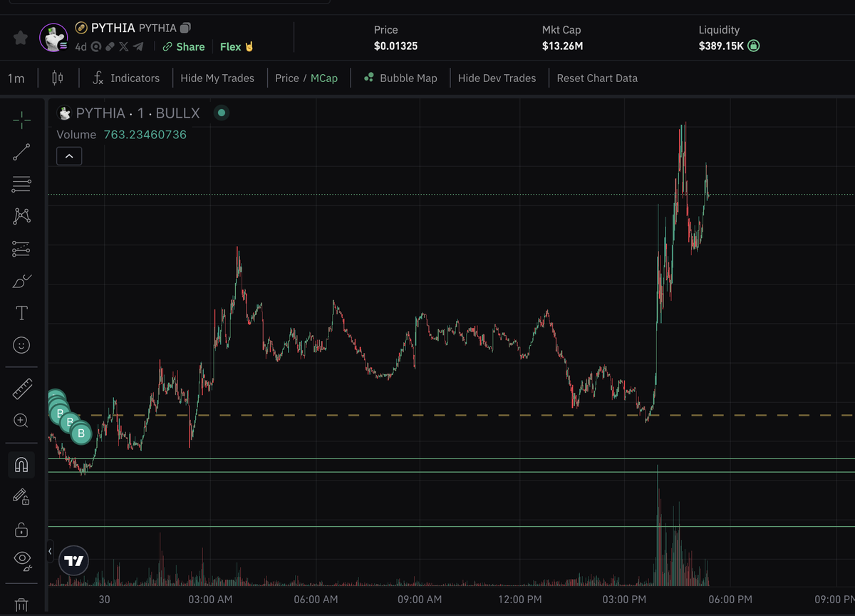Toggle magnet mode

pos(21,465)
